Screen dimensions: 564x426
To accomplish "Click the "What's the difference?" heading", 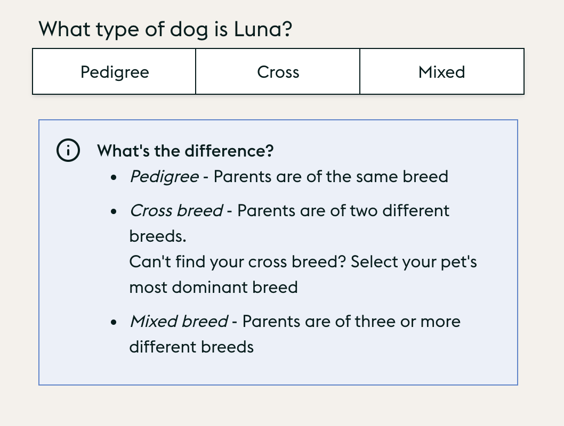I will [185, 151].
